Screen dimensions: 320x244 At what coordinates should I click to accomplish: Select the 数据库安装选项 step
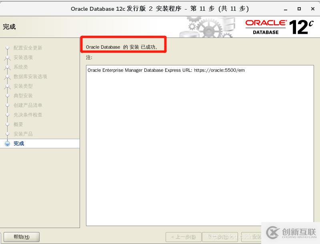[x=30, y=77]
